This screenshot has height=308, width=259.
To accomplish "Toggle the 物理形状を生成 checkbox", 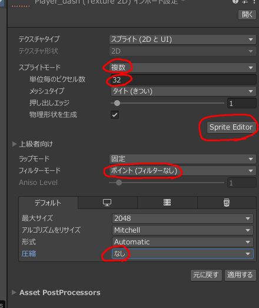I will point(115,115).
